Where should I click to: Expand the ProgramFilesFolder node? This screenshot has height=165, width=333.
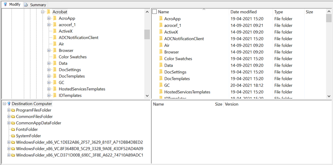point(9,110)
